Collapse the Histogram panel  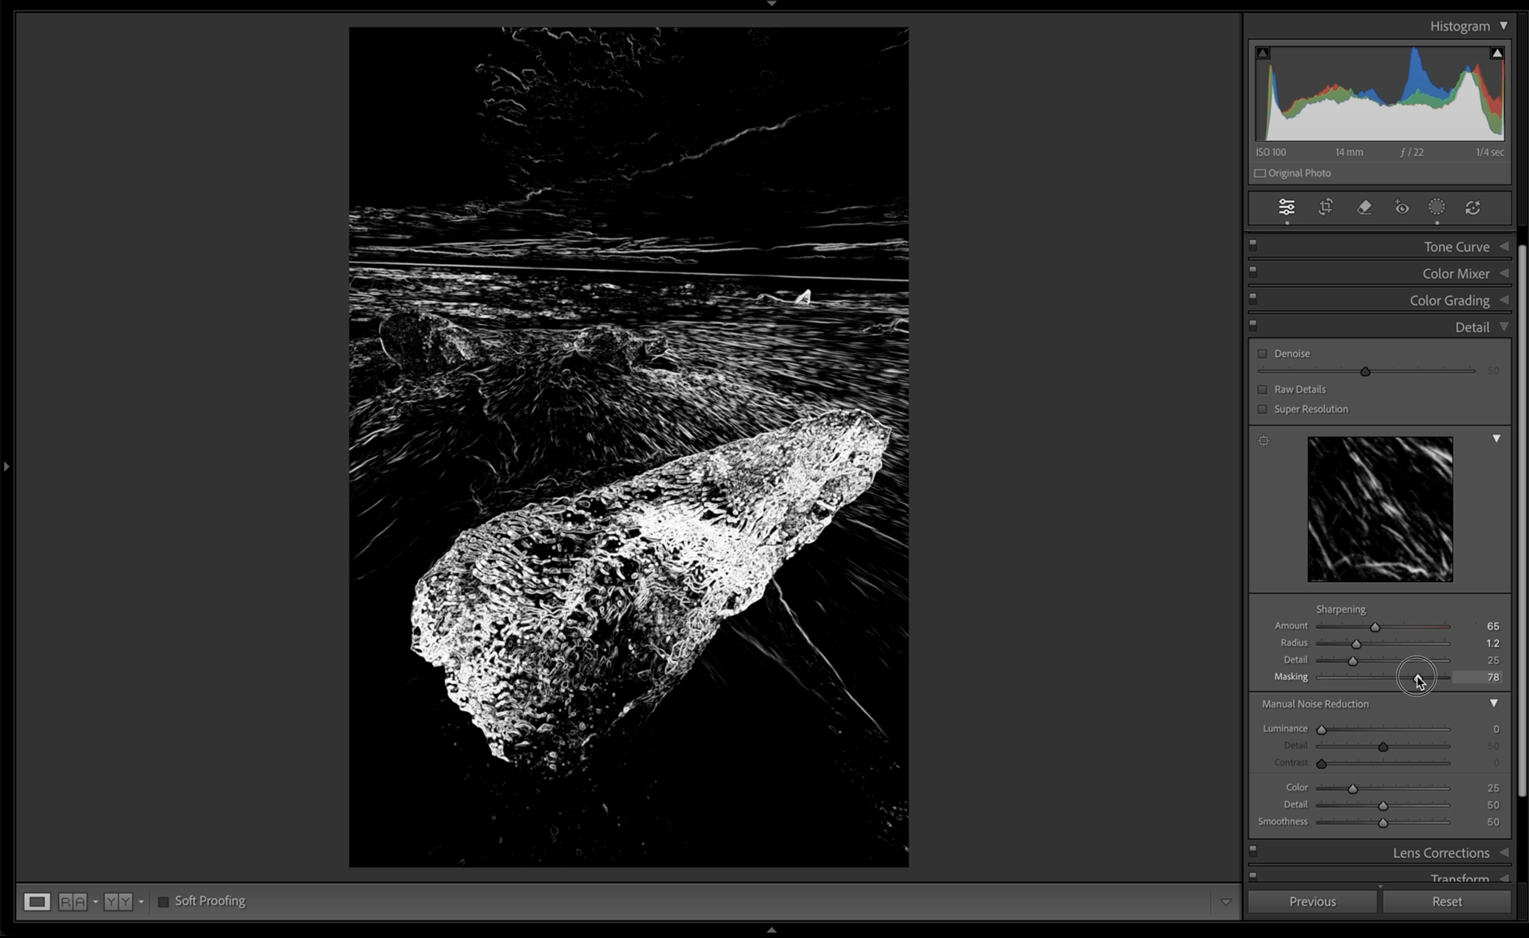[1503, 26]
